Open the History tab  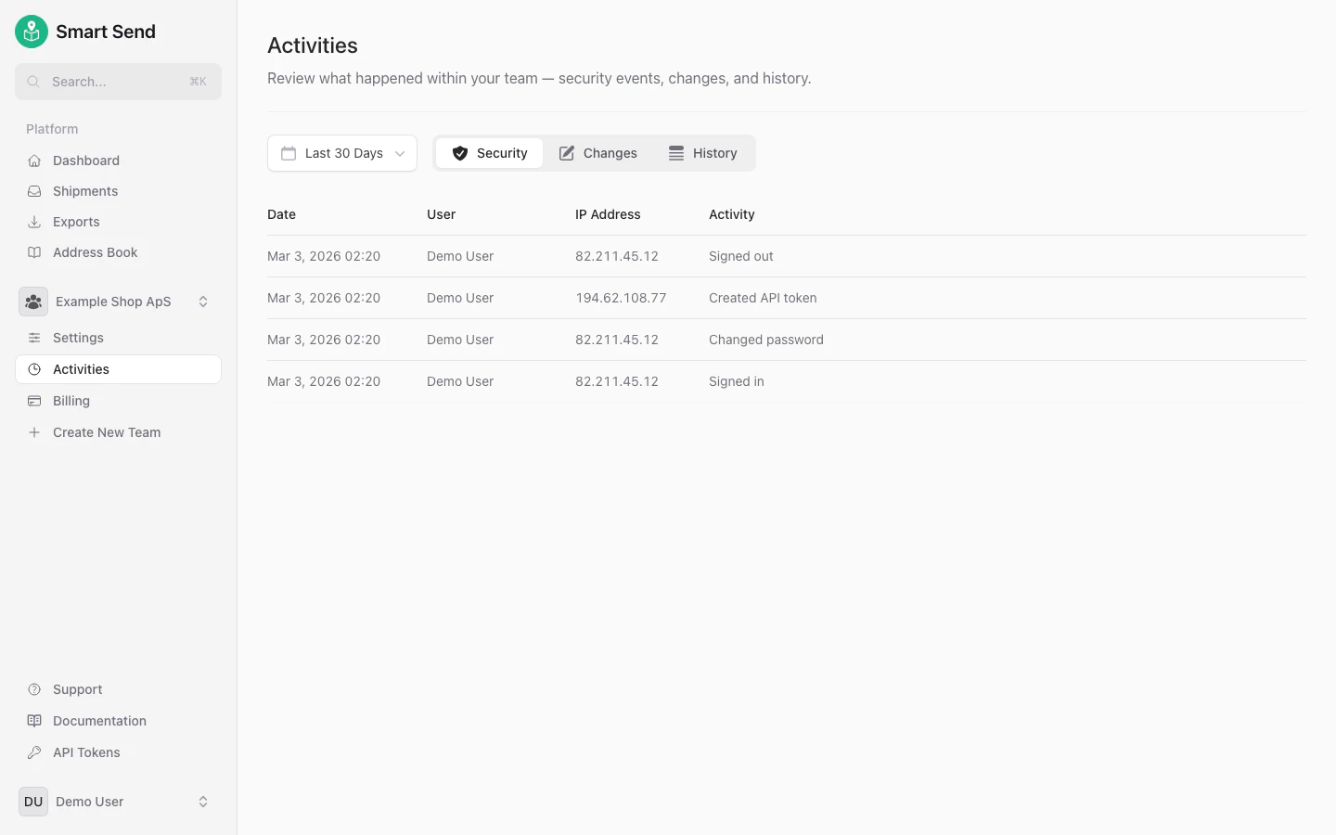702,153
